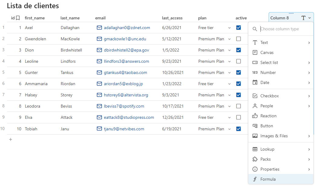The image size is (317, 187).
Task: Click the plus icon to add row
Action: 11,139
